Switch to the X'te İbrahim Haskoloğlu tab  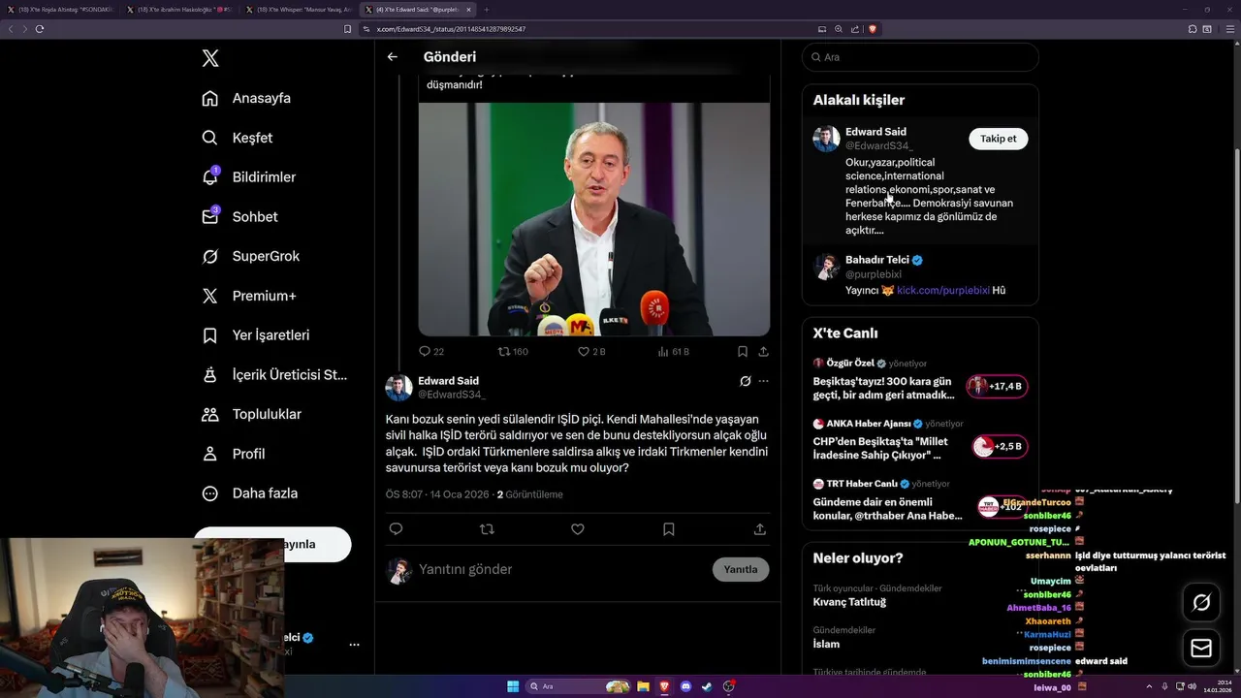click(x=177, y=10)
